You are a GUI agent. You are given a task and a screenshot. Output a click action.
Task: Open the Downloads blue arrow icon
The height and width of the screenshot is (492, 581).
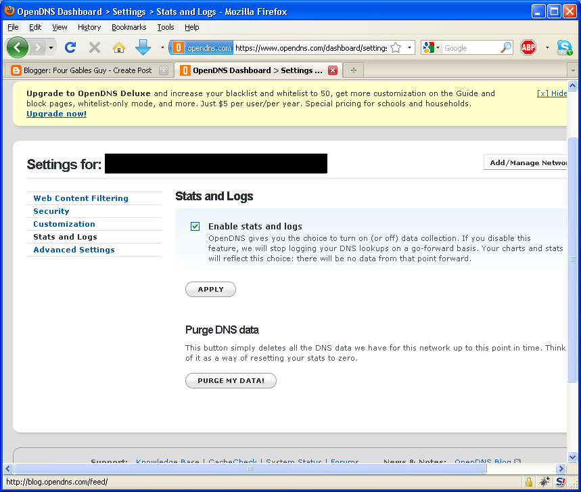[x=143, y=47]
